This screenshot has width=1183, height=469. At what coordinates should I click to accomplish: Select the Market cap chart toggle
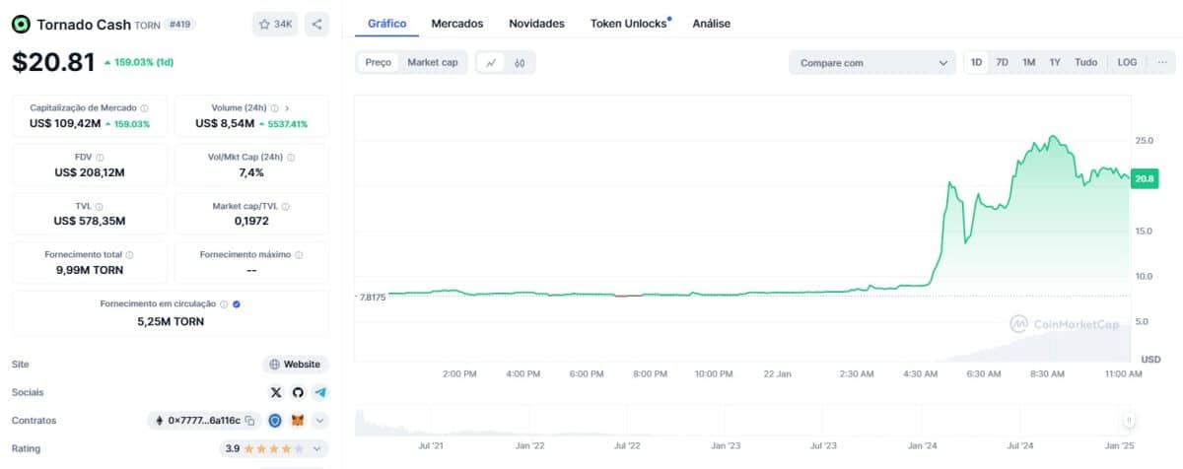point(433,62)
